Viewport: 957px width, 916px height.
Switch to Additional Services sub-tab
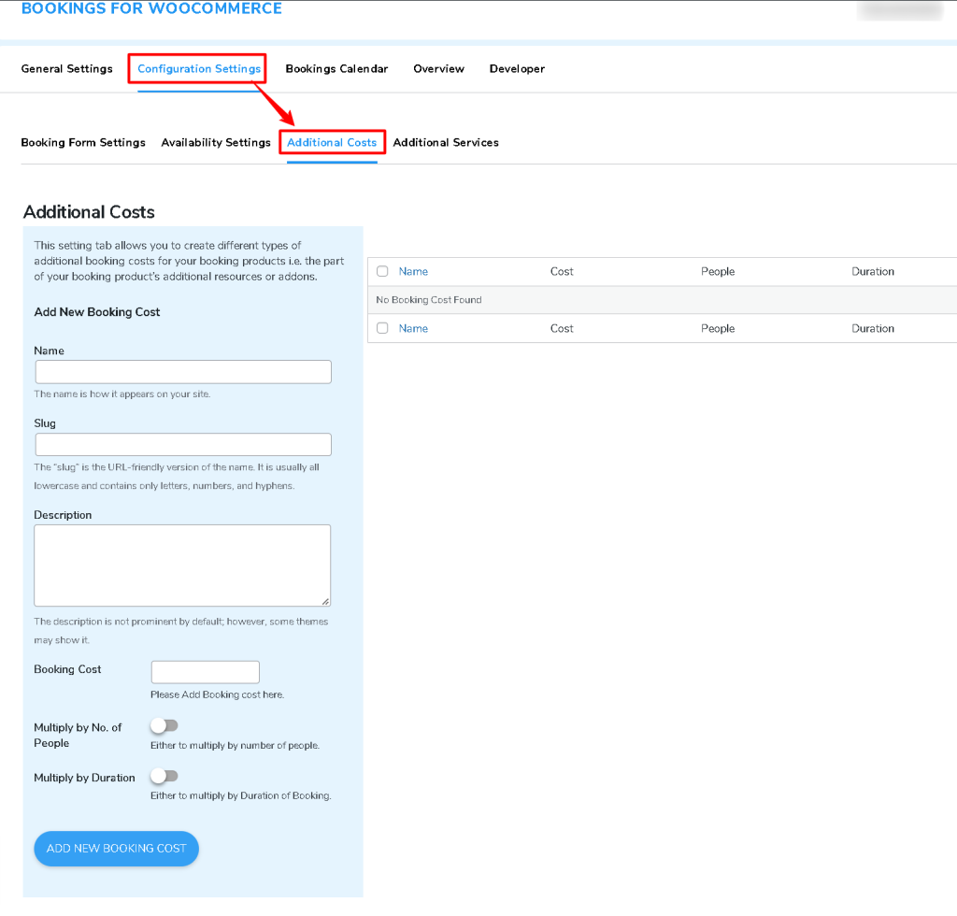pos(446,142)
